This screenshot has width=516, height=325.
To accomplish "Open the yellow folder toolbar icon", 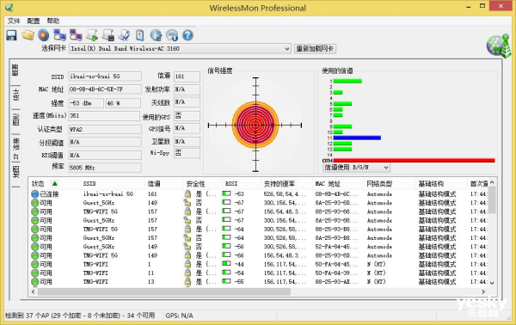I will (28, 35).
